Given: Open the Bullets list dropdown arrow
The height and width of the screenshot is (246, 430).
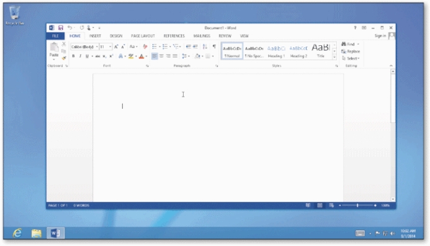Looking at the screenshot, I should 159,47.
